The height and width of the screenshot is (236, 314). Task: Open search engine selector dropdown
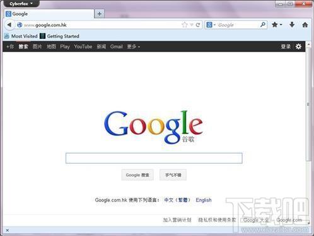click(x=211, y=25)
